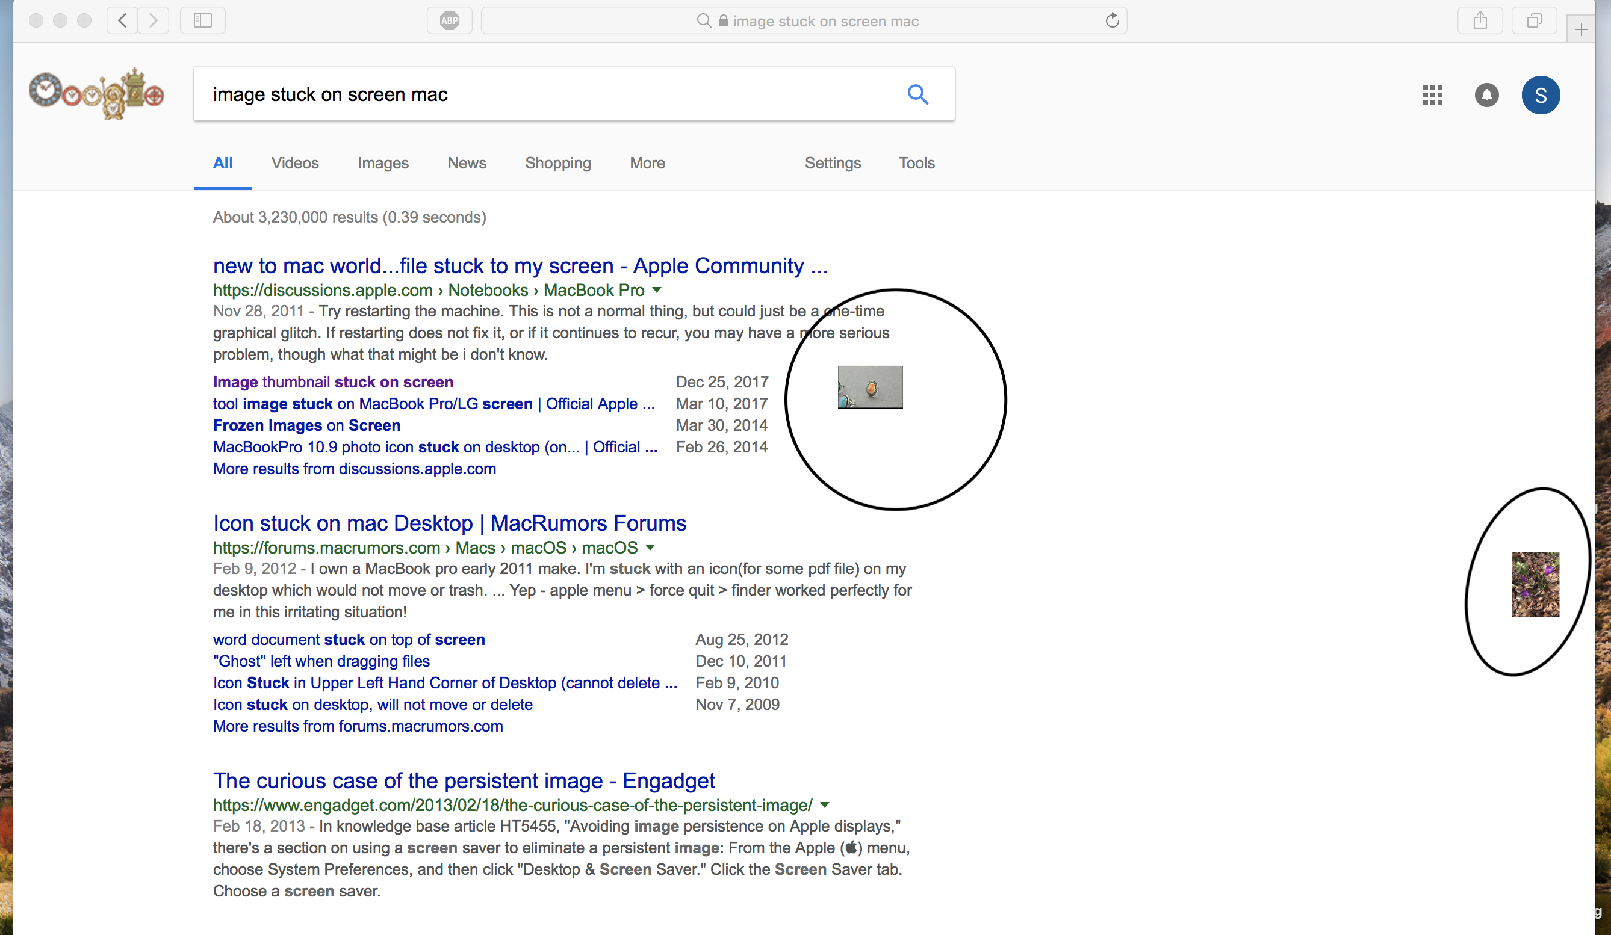Click the Safari forward navigation arrow
Screen dimensions: 1611x935
coord(154,20)
